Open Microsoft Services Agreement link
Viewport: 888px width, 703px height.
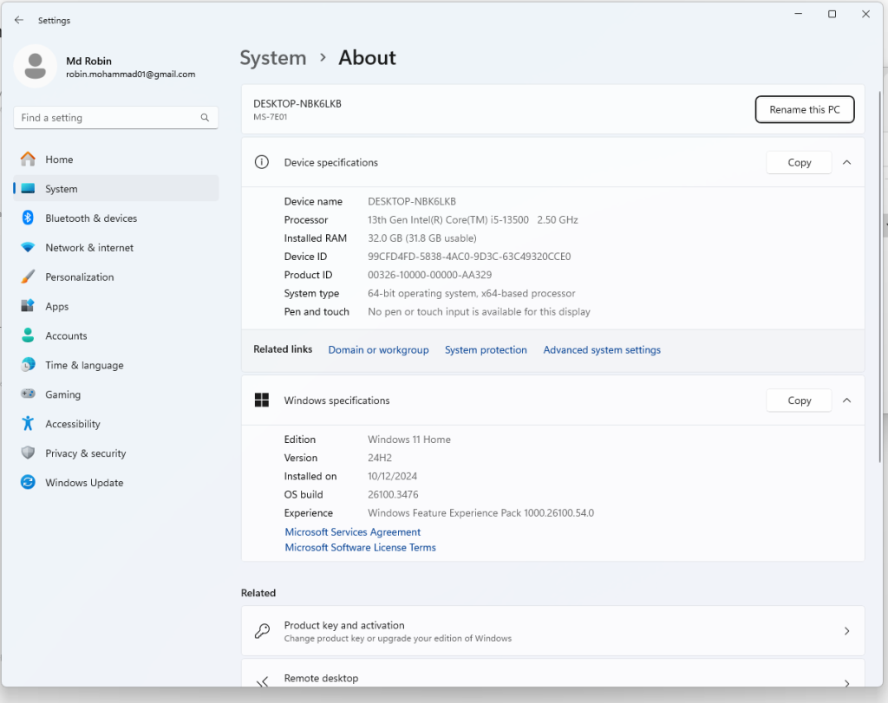352,532
